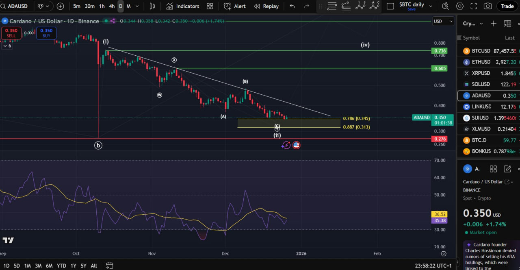Open the Indicators panel
Image resolution: width=520 pixels, height=270 pixels.
[182, 6]
